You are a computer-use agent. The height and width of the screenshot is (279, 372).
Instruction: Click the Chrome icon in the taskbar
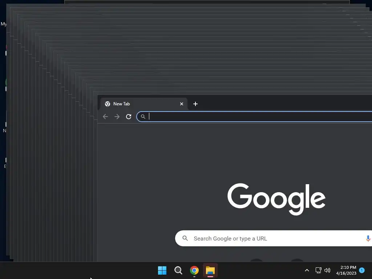pos(194,270)
